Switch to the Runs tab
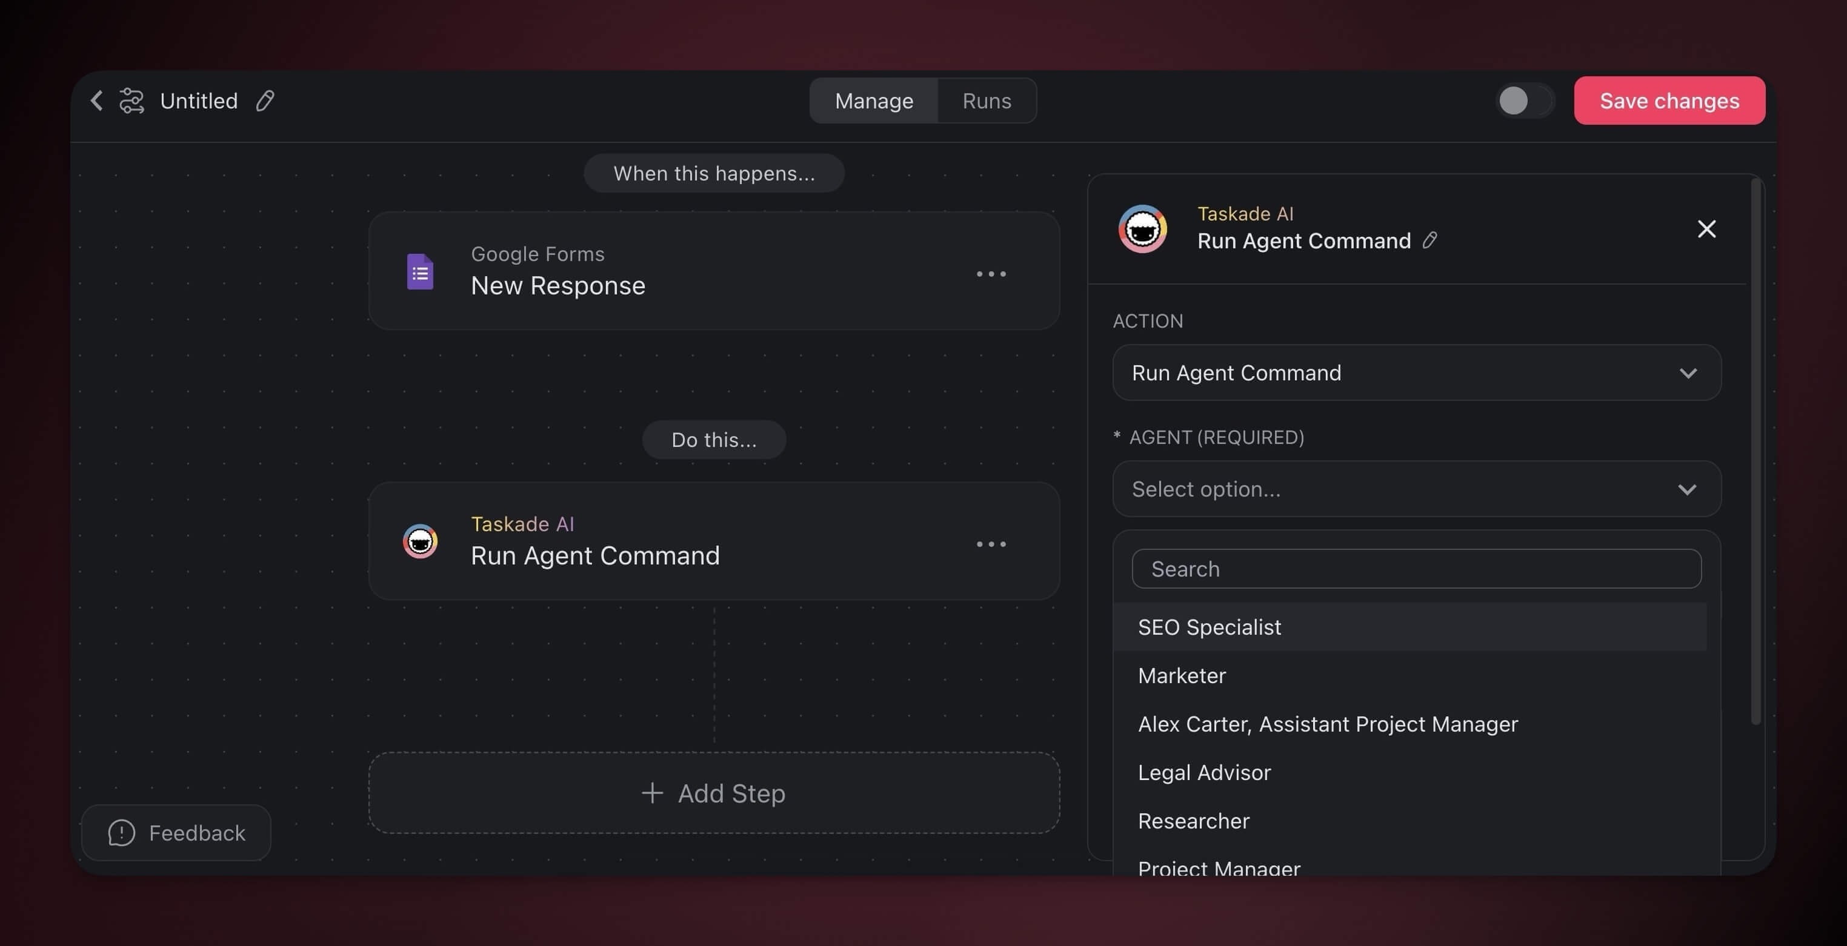The height and width of the screenshot is (946, 1847). (987, 101)
